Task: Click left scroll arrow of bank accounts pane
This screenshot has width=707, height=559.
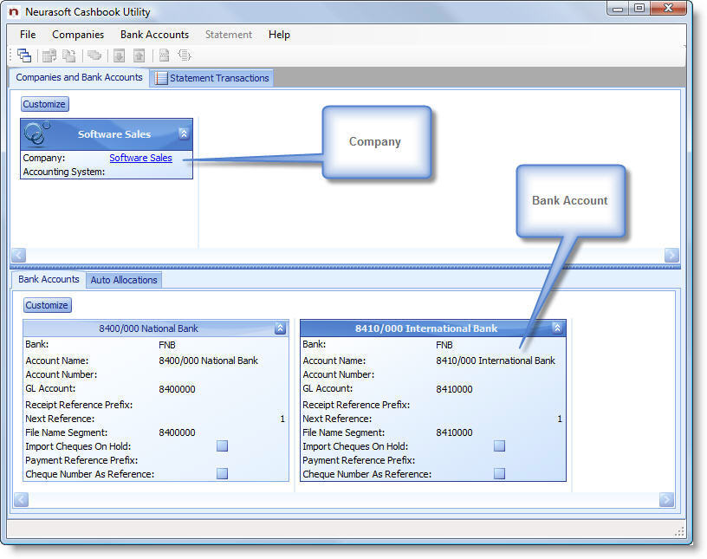Action: tap(19, 500)
